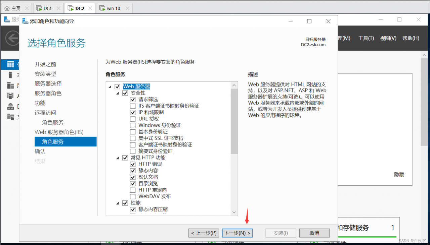Click the 上一步(P) button
The image size is (430, 245).
coord(204,233)
